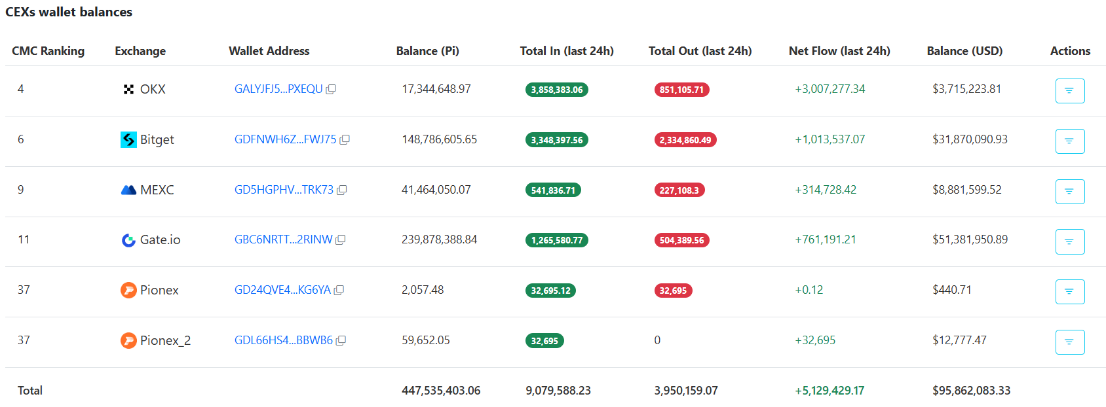Open wallet address GALYJFJ5...PXEQU link
This screenshot has height=407, width=1106.
(x=278, y=89)
